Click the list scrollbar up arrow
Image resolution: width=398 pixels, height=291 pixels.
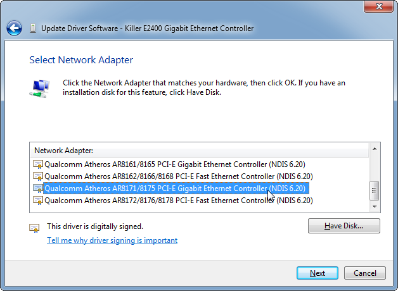coord(375,149)
